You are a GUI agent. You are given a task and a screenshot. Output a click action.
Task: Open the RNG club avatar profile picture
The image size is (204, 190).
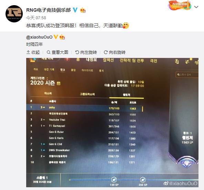coord(14,14)
